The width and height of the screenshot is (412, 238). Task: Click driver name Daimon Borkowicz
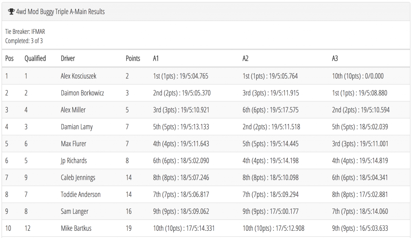82,93
